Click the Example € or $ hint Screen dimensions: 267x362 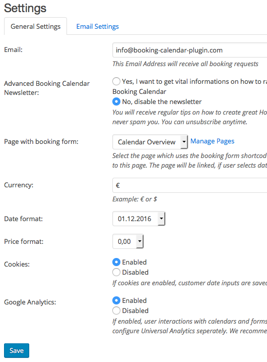pyautogui.click(x=135, y=199)
